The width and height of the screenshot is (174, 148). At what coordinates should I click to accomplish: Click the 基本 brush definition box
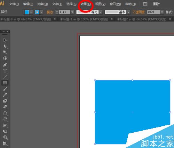(x=116, y=12)
